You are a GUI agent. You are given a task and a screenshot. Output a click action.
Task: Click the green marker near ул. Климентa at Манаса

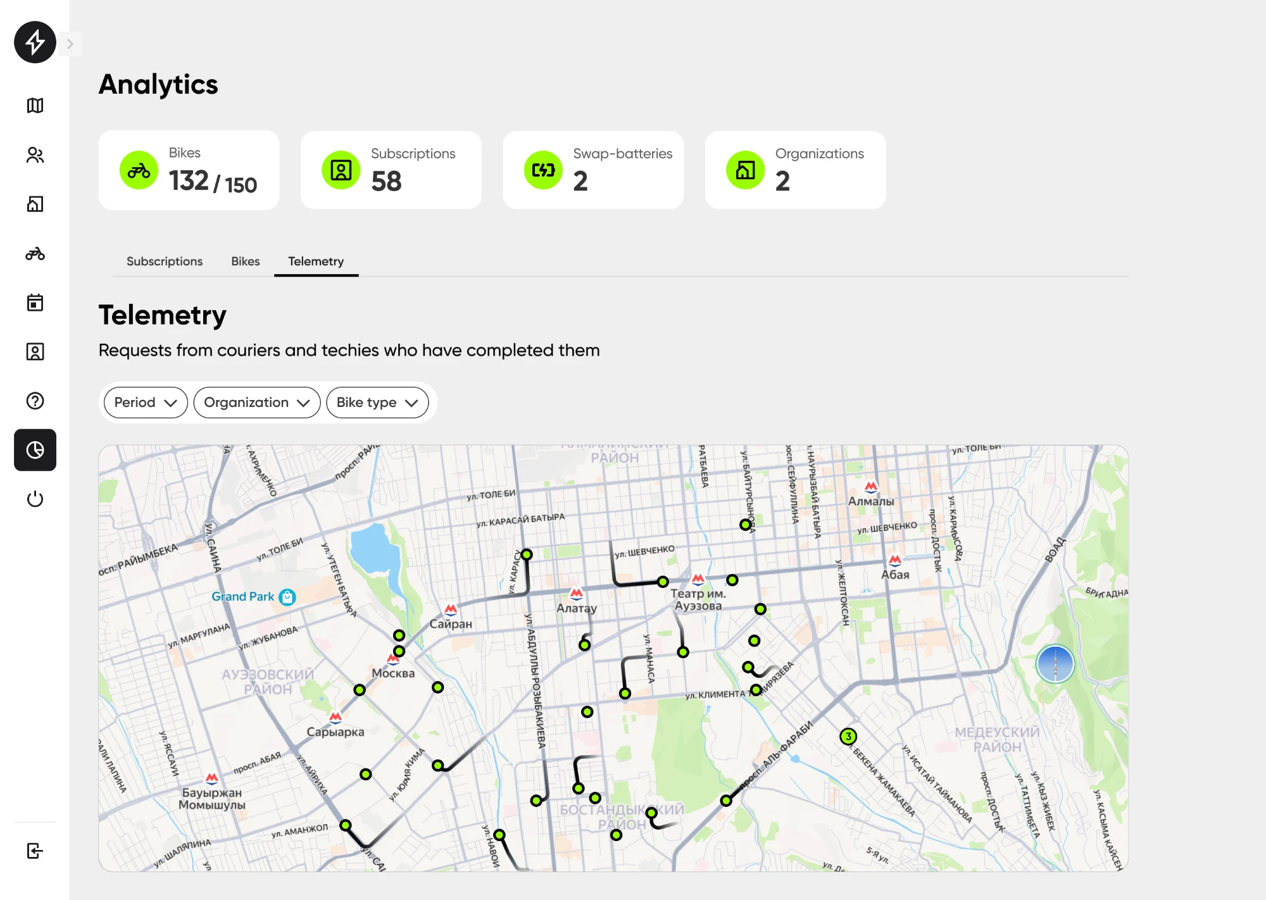(625, 694)
